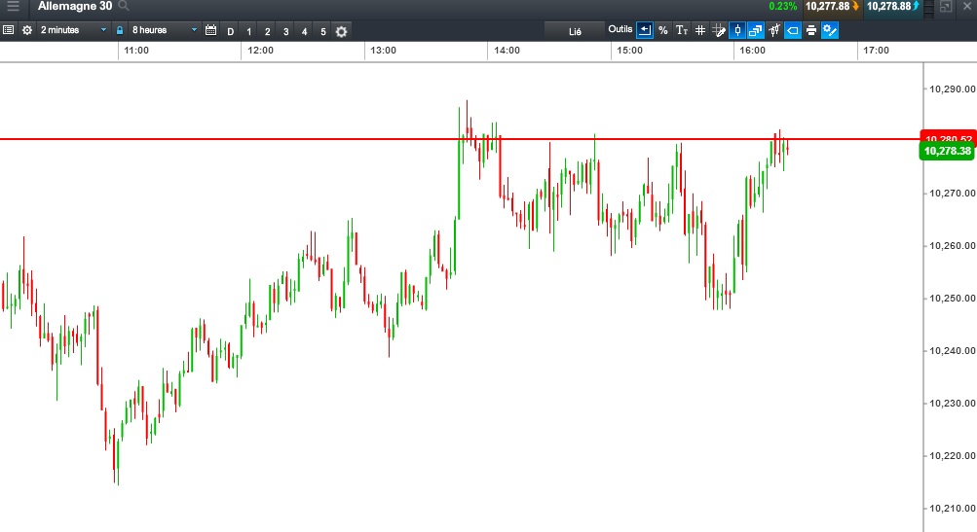Select preset layout 5
Screen dimensions: 977x532
(322, 31)
